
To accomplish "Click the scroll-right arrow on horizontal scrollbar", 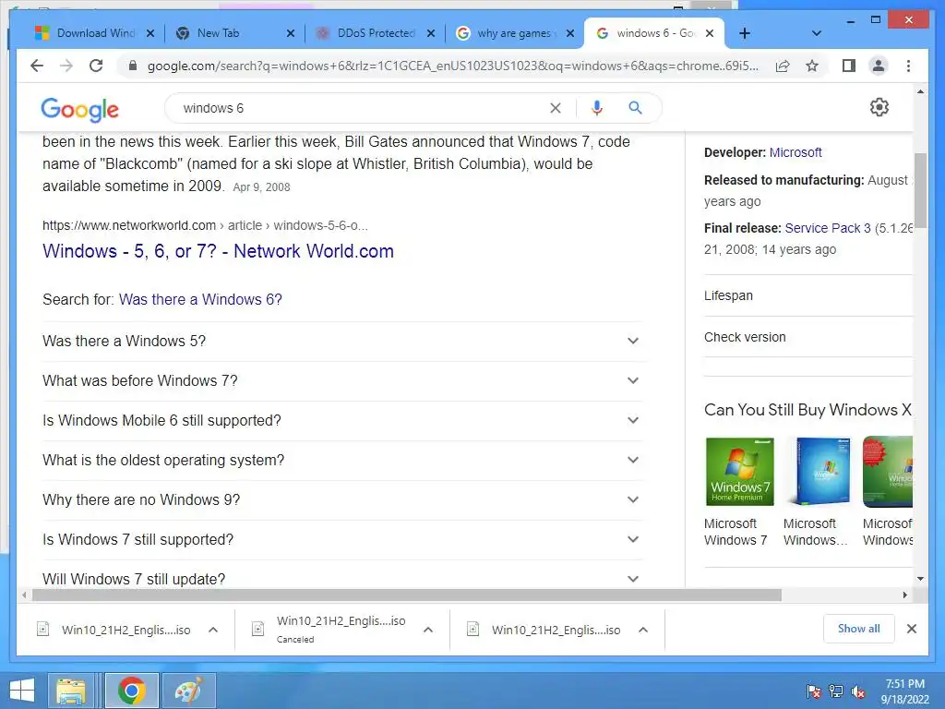I will click(x=904, y=595).
